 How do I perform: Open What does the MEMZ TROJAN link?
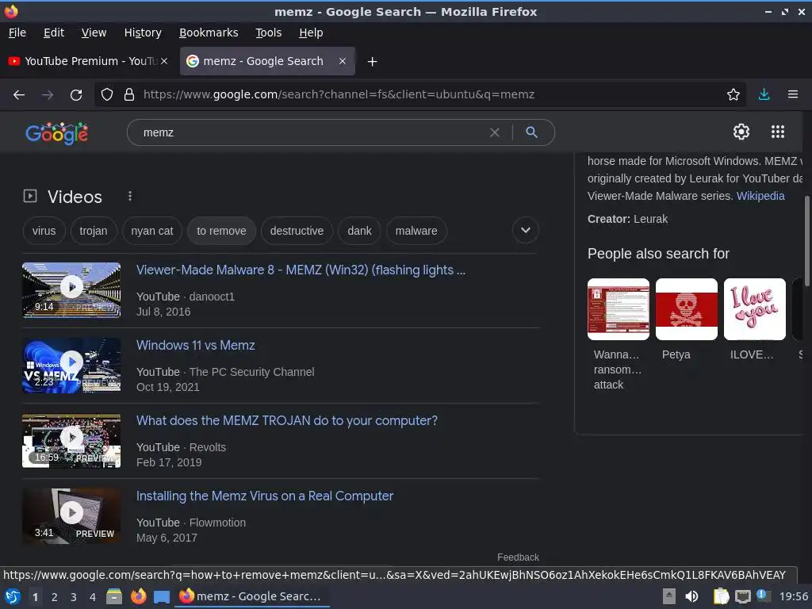pyautogui.click(x=287, y=420)
